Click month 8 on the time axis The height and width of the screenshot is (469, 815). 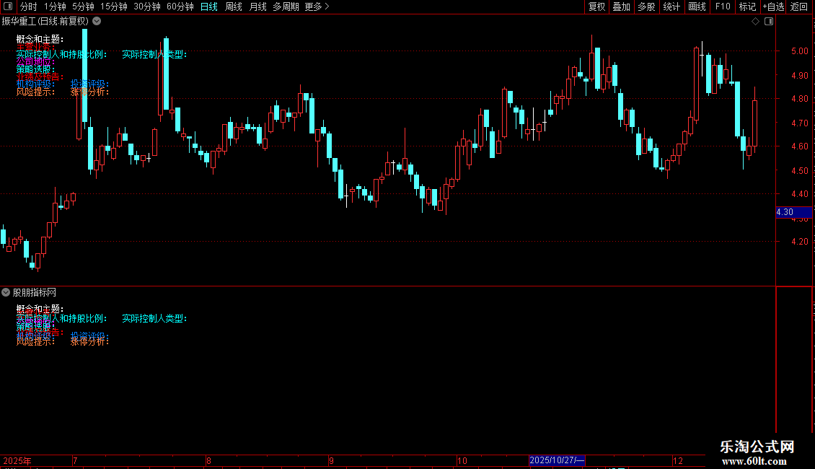[x=208, y=460]
